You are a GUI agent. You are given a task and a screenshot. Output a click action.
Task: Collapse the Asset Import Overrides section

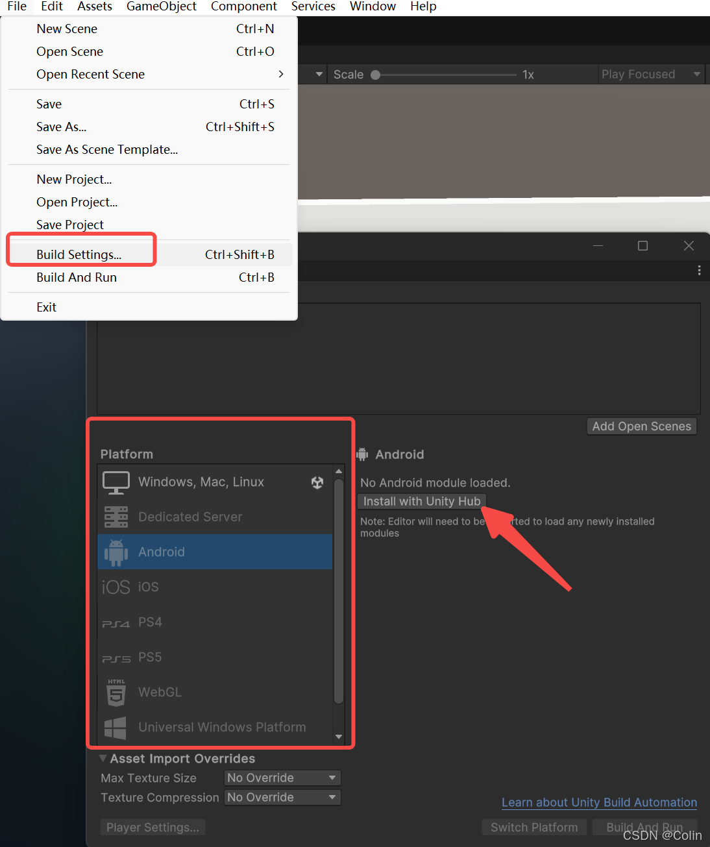pos(103,758)
